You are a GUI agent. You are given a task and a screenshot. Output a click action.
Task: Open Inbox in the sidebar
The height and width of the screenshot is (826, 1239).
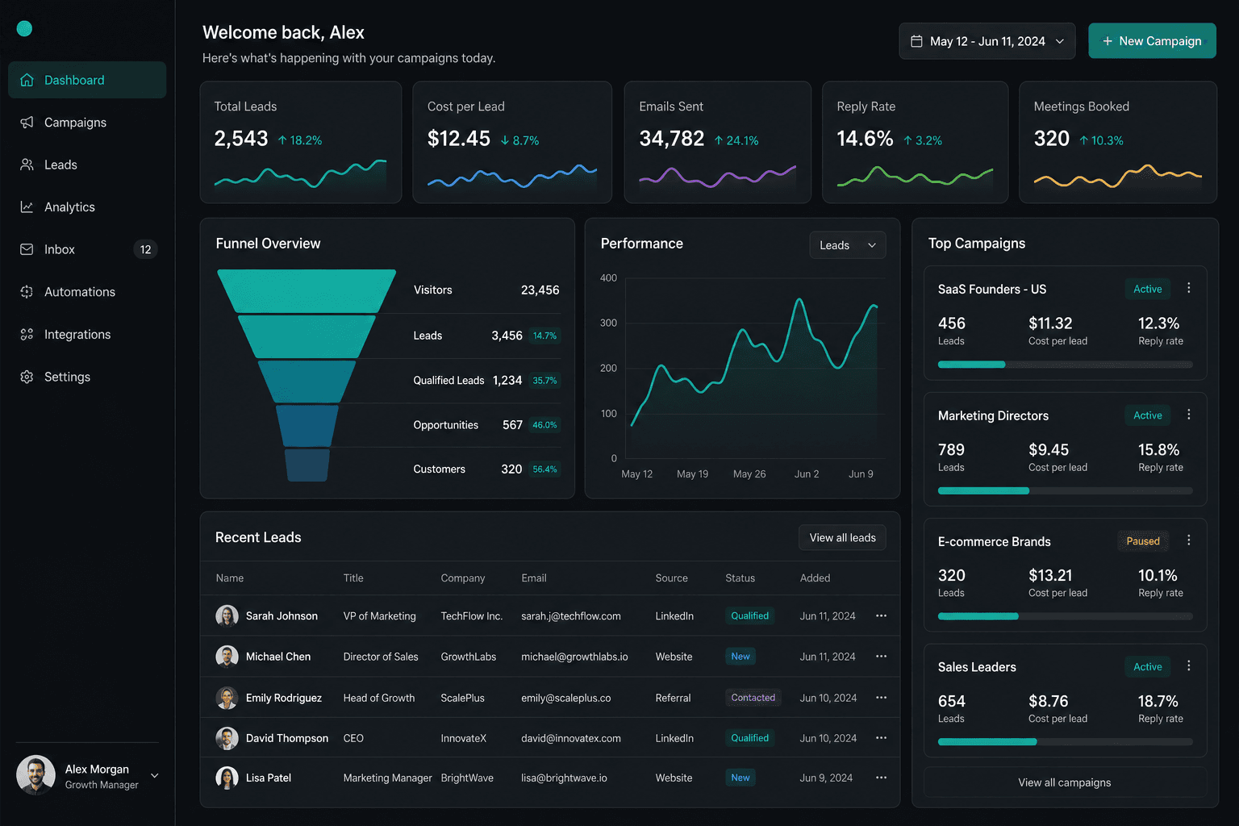[87, 249]
